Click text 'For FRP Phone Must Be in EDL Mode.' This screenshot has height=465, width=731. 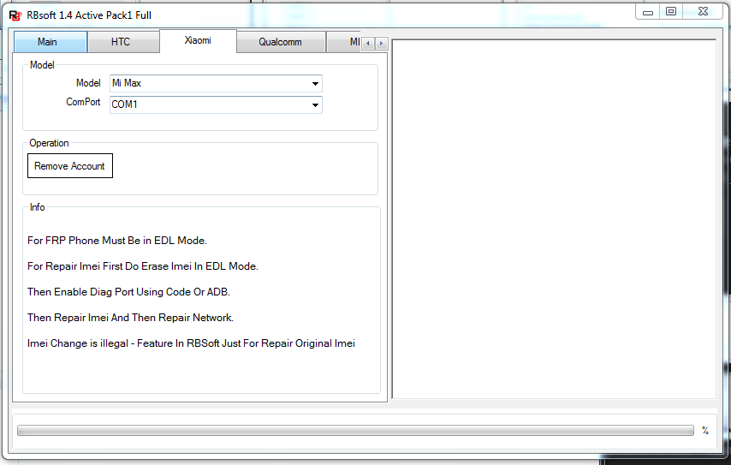click(x=117, y=241)
